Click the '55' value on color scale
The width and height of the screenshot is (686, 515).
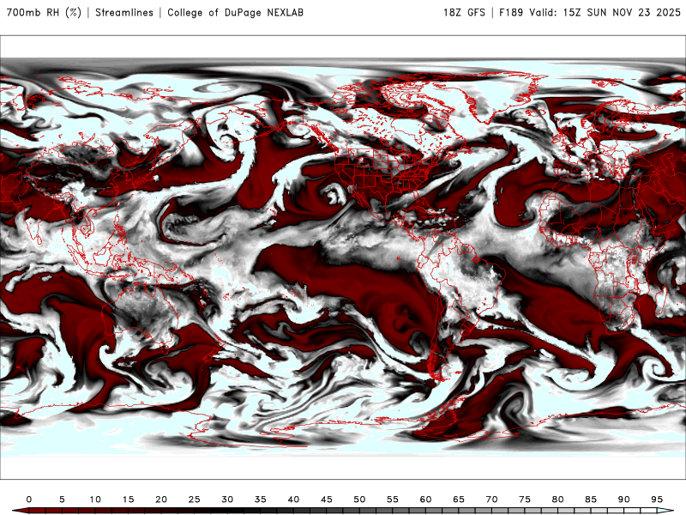393,500
